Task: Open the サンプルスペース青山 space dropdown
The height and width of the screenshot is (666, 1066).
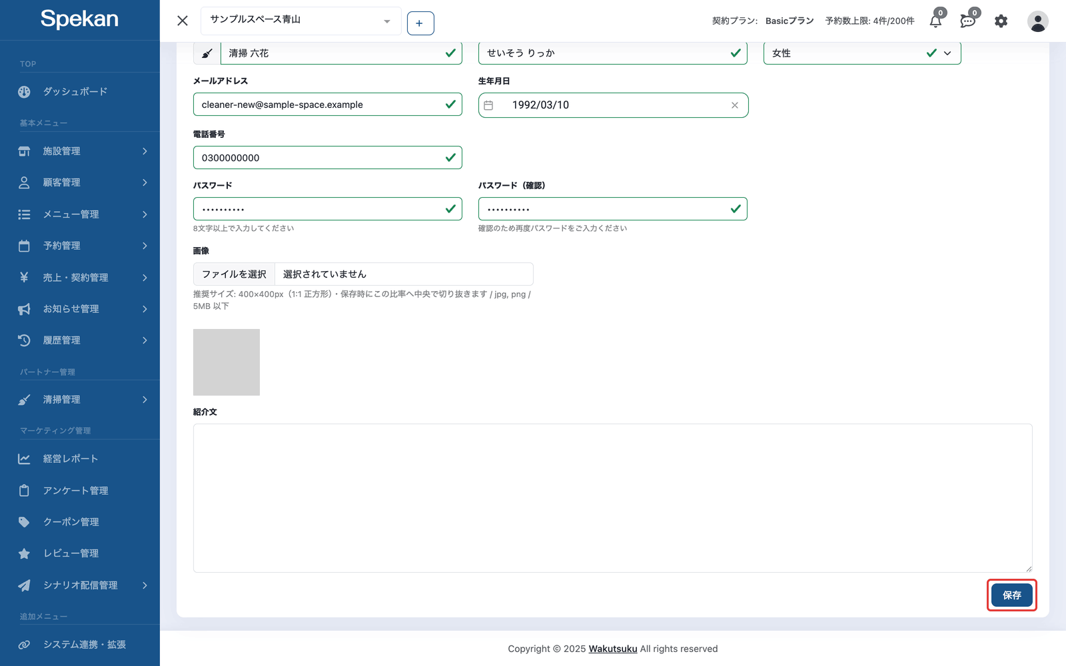Action: click(301, 21)
